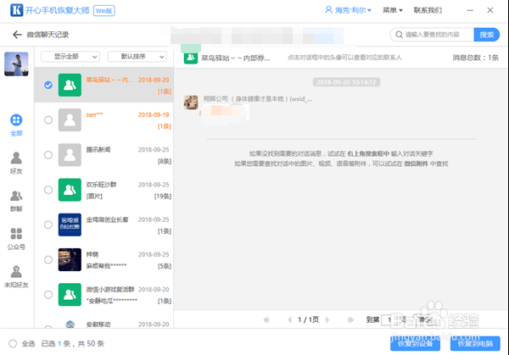
Task: Click 恢复到电脑 restore button
Action: pos(475,344)
